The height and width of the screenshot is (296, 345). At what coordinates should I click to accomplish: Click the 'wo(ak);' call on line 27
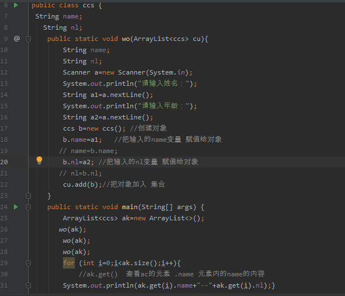[76, 240]
